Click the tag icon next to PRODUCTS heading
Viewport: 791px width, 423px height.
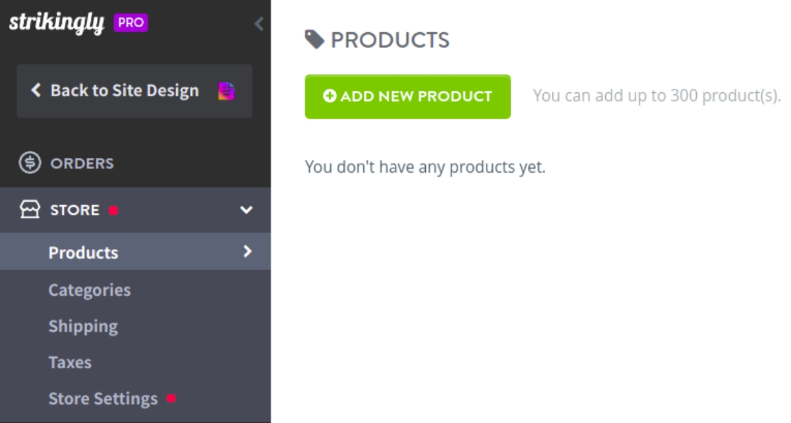(x=316, y=40)
